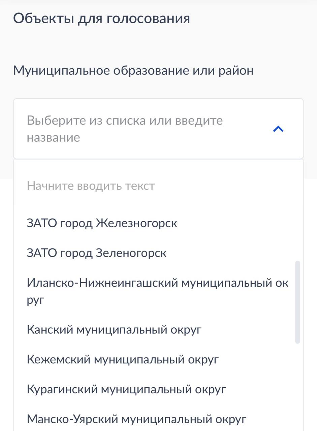Click the dropdown list scrollbar thumb
Viewport: 317px width, 431px height.
(297, 302)
